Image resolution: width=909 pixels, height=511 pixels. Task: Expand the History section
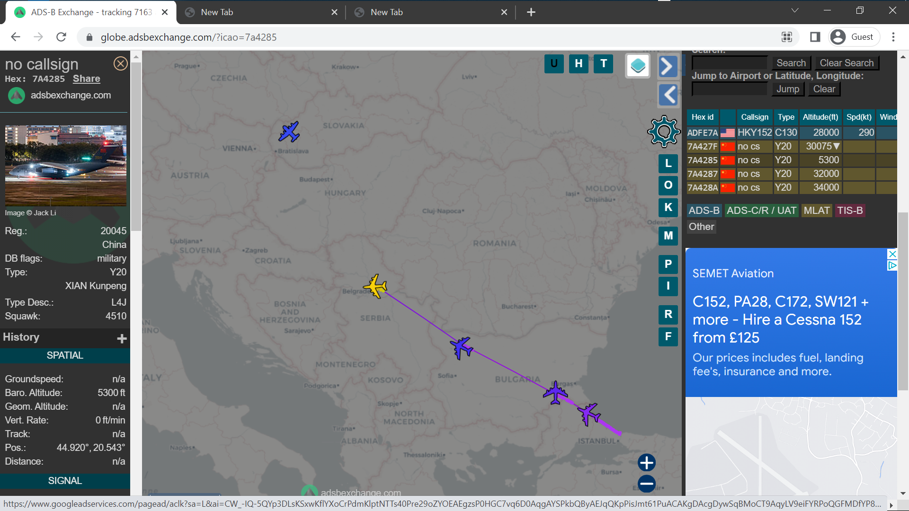(122, 338)
